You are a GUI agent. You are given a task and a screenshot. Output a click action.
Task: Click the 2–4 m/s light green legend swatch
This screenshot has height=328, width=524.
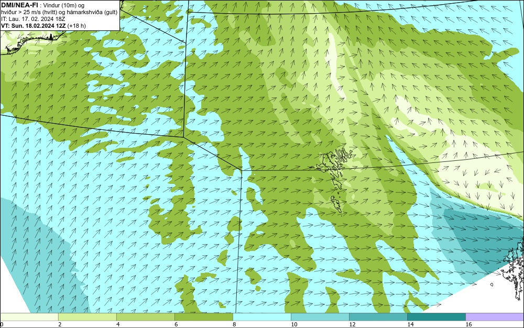pyautogui.click(x=87, y=316)
